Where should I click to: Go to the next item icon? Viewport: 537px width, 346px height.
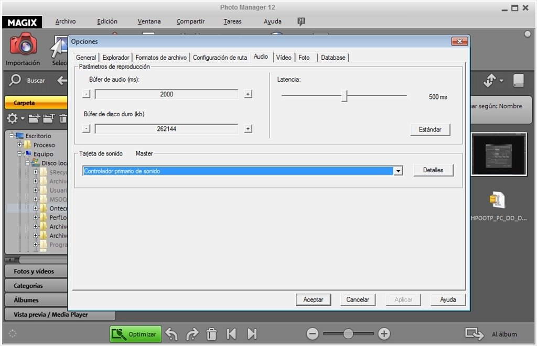tap(252, 334)
